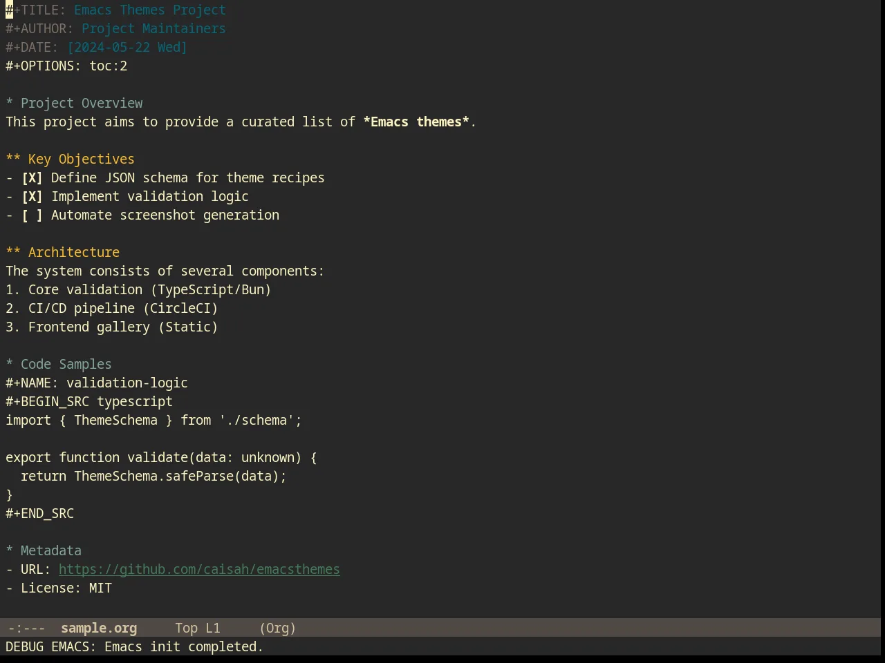
Task: Click the return ThemeSchema.safeParse line
Action: pos(153,477)
